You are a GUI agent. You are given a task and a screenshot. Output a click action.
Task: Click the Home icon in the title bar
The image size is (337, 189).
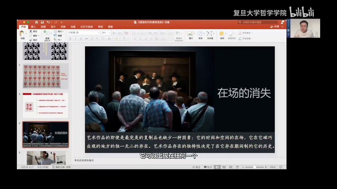36,22
